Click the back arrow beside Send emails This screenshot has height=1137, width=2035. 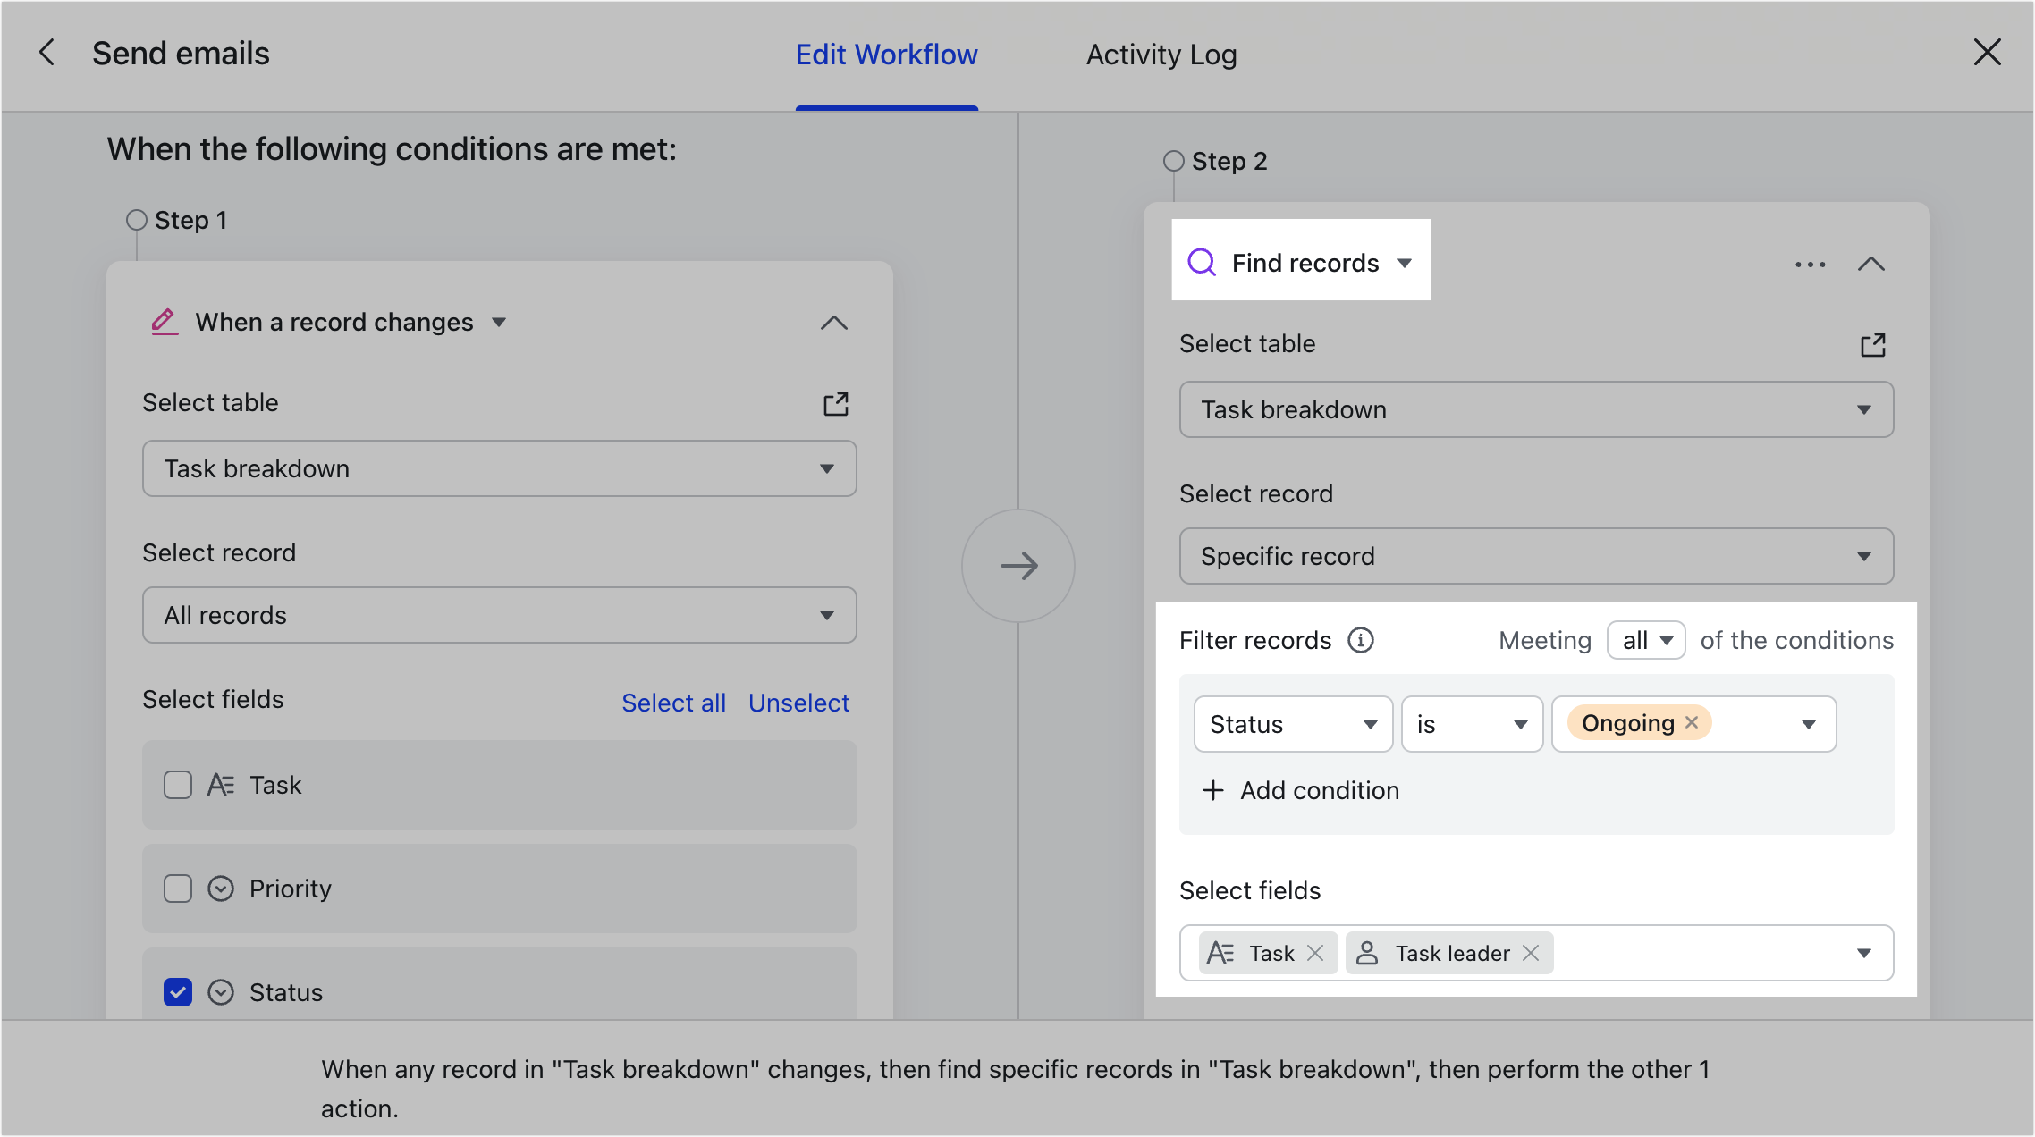(46, 53)
